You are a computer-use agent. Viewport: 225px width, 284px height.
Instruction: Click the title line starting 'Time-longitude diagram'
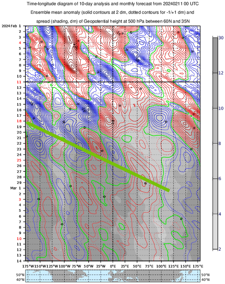(112, 4)
